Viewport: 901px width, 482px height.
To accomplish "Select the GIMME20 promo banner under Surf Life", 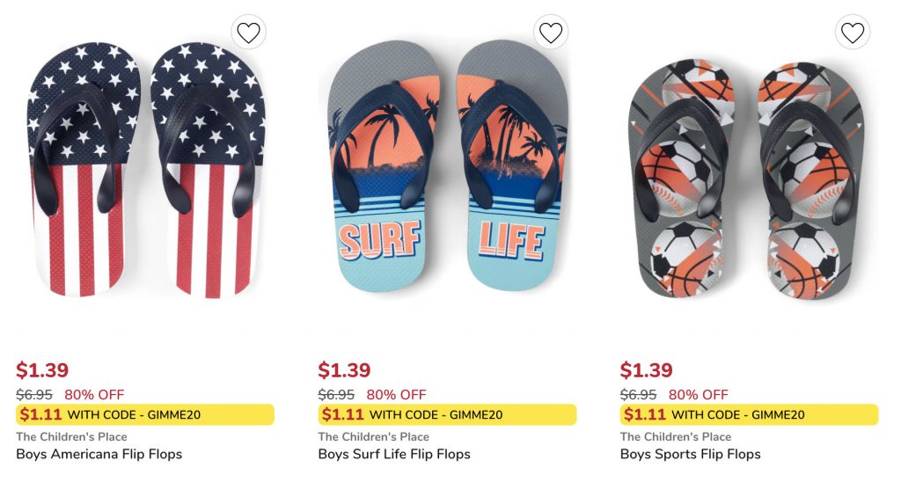I will pos(447,414).
